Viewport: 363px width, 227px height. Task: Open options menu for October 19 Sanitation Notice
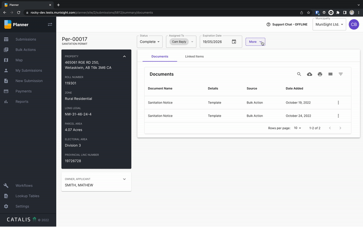point(338,103)
